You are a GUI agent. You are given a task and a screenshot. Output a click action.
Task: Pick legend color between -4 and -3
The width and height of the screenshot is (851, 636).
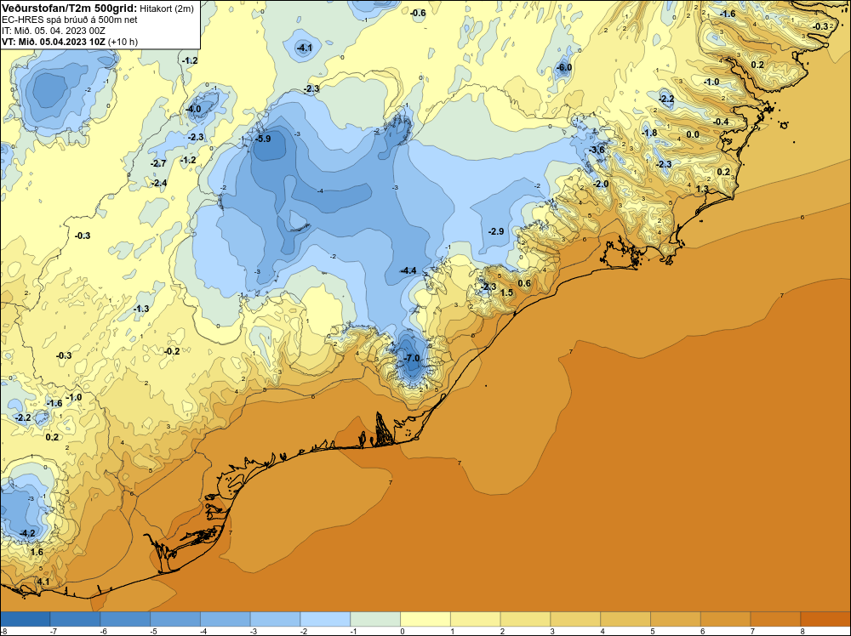tap(226, 619)
